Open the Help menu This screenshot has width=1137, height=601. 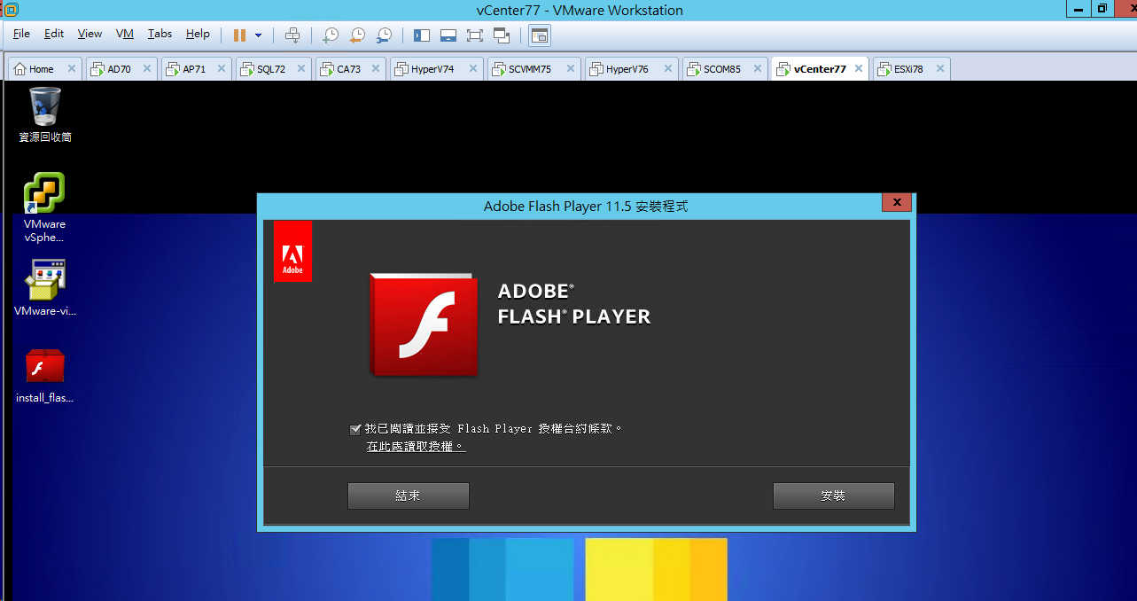[x=198, y=34]
